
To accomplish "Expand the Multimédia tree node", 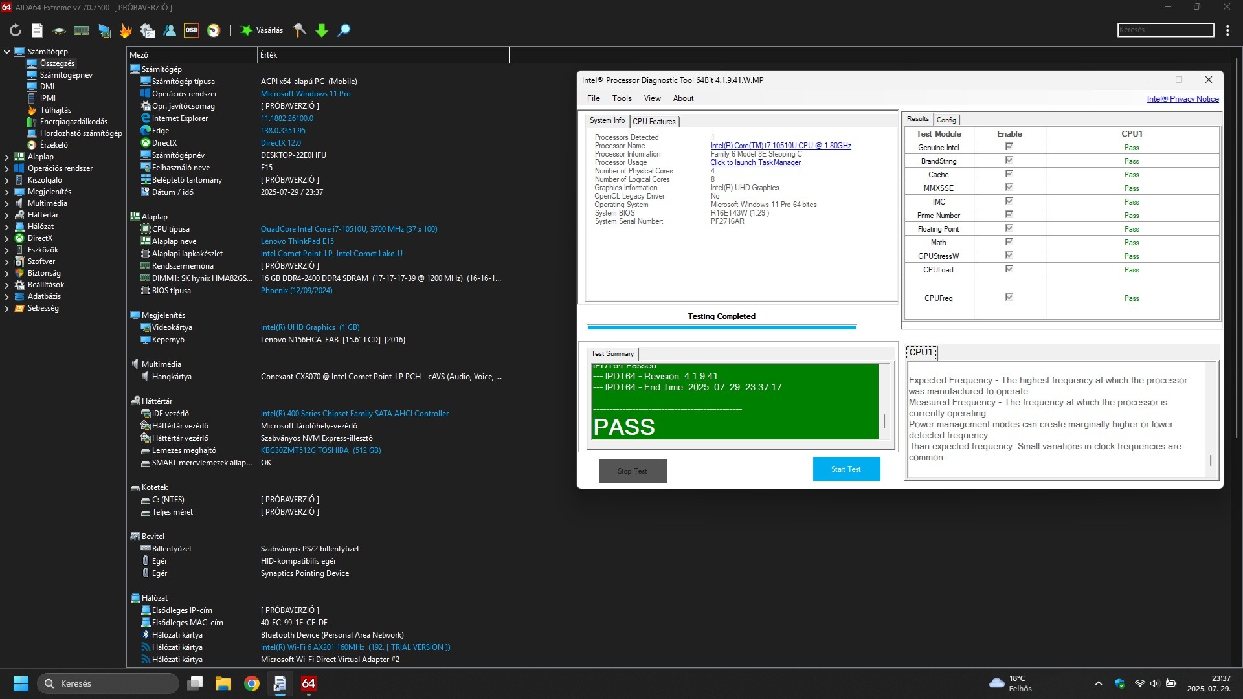I will click(7, 203).
